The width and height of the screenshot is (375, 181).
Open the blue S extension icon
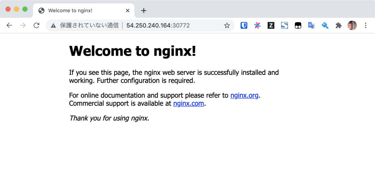coord(284,26)
